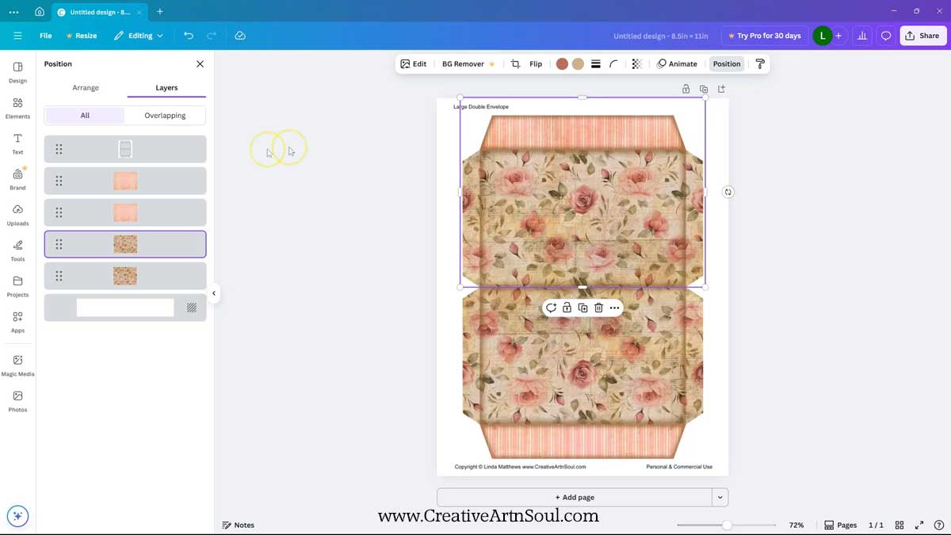Open the hamburger main menu
Image resolution: width=951 pixels, height=535 pixels.
pos(17,36)
